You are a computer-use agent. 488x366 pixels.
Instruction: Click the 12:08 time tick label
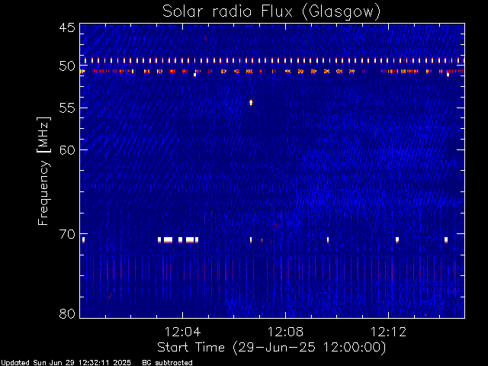(285, 332)
